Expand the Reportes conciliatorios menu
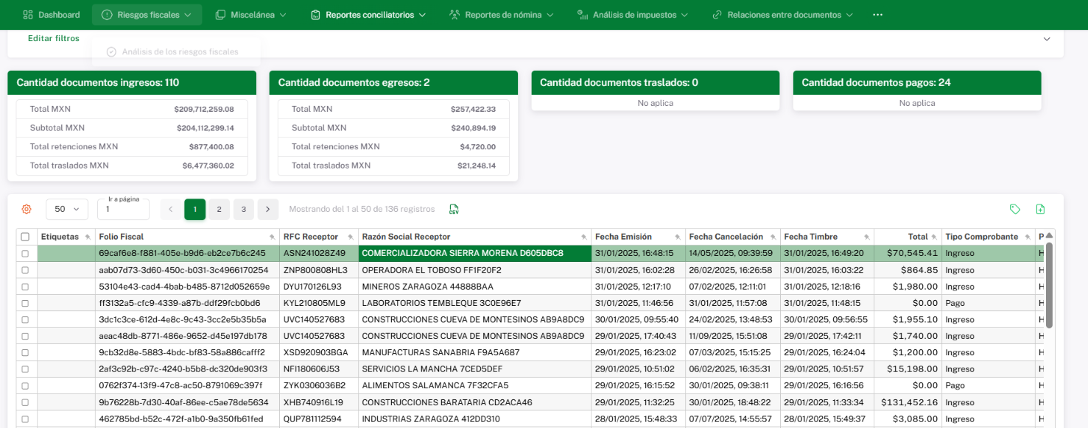The image size is (1088, 428). tap(368, 15)
